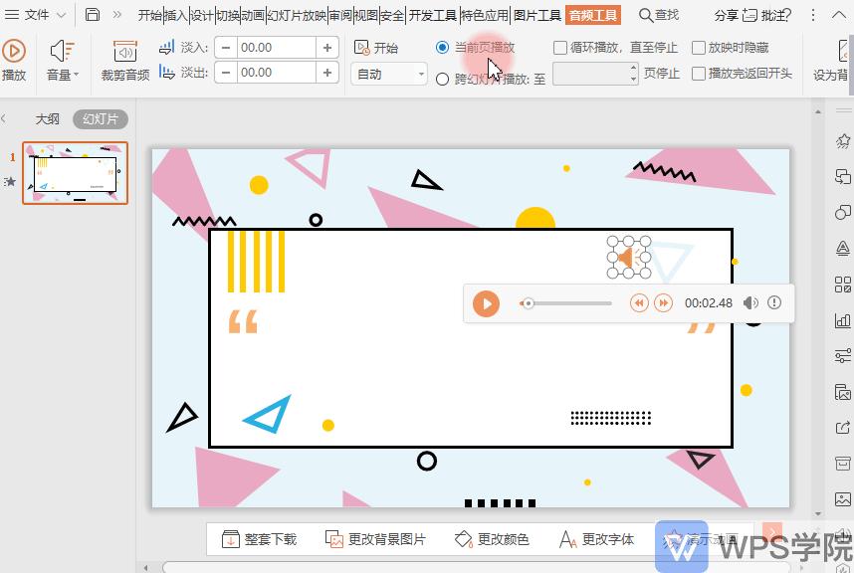Click the audio progress slider
The width and height of the screenshot is (854, 573).
point(567,302)
